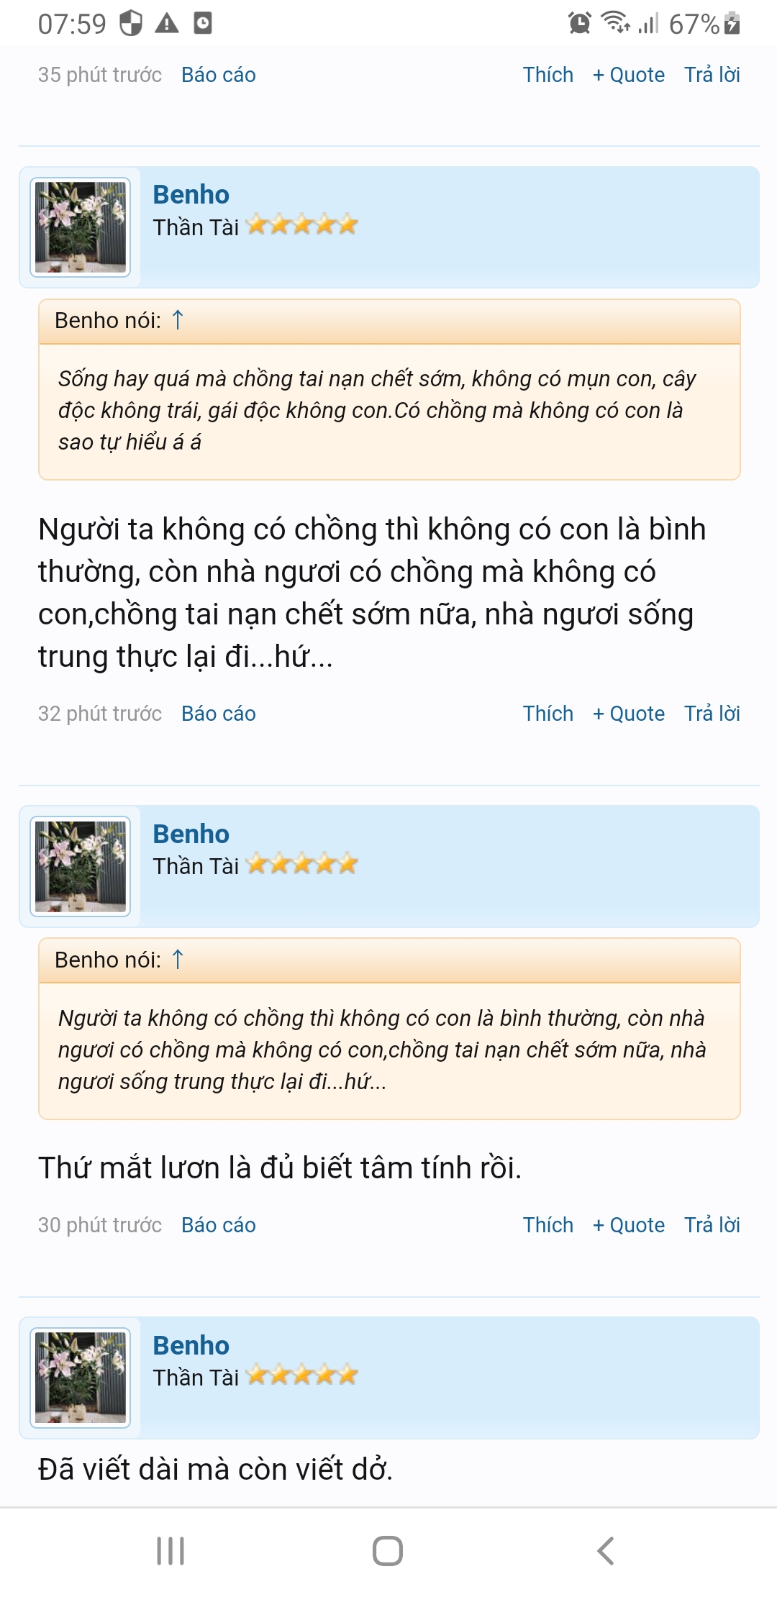Report the post from 30 minutes ago

(x=218, y=1225)
